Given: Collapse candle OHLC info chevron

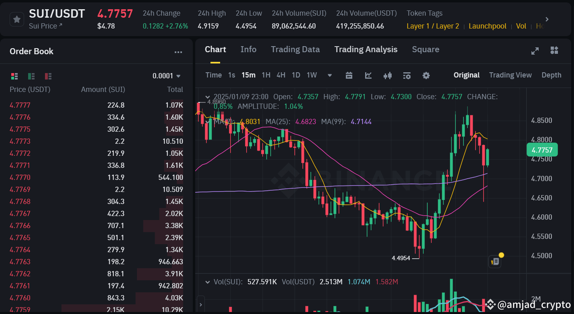Looking at the screenshot, I should pos(208,97).
